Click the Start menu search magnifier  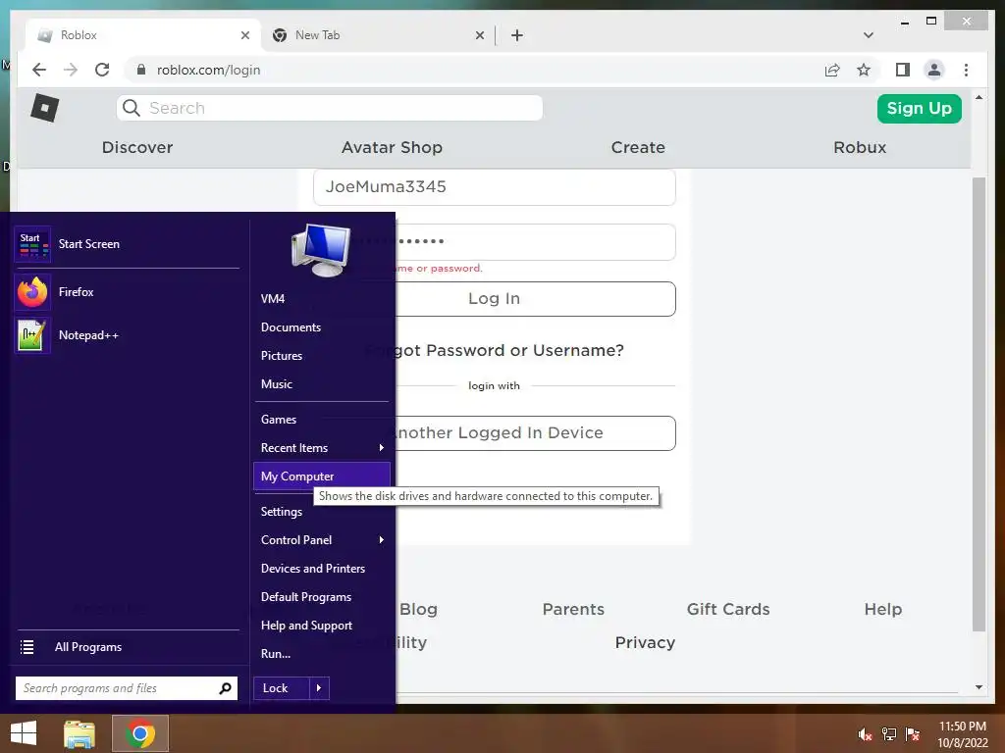225,688
